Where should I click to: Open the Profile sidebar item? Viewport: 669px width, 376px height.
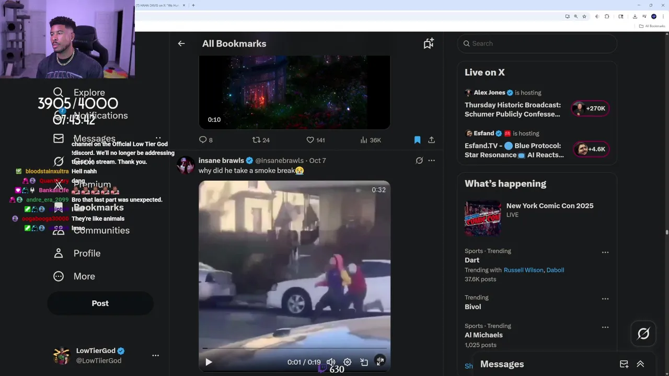pos(77,253)
